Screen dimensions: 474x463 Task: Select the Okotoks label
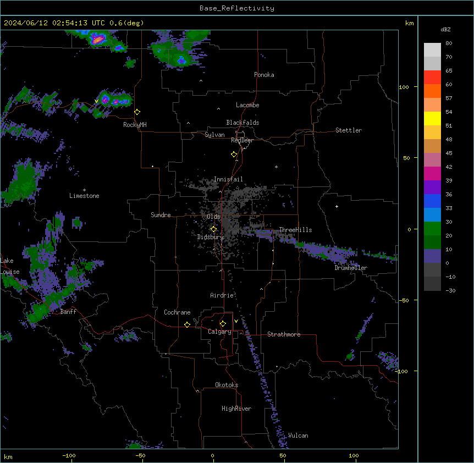click(227, 385)
